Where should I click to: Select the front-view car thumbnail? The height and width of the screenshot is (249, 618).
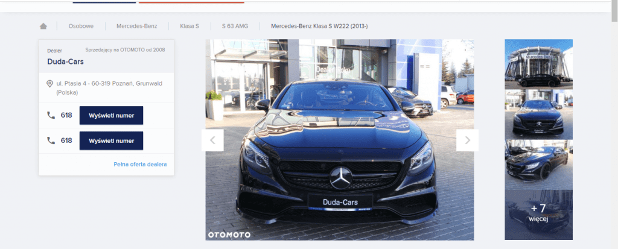click(x=538, y=115)
